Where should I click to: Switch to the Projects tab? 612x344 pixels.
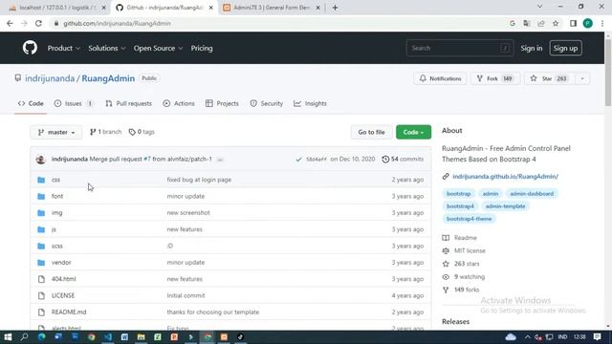coord(222,104)
